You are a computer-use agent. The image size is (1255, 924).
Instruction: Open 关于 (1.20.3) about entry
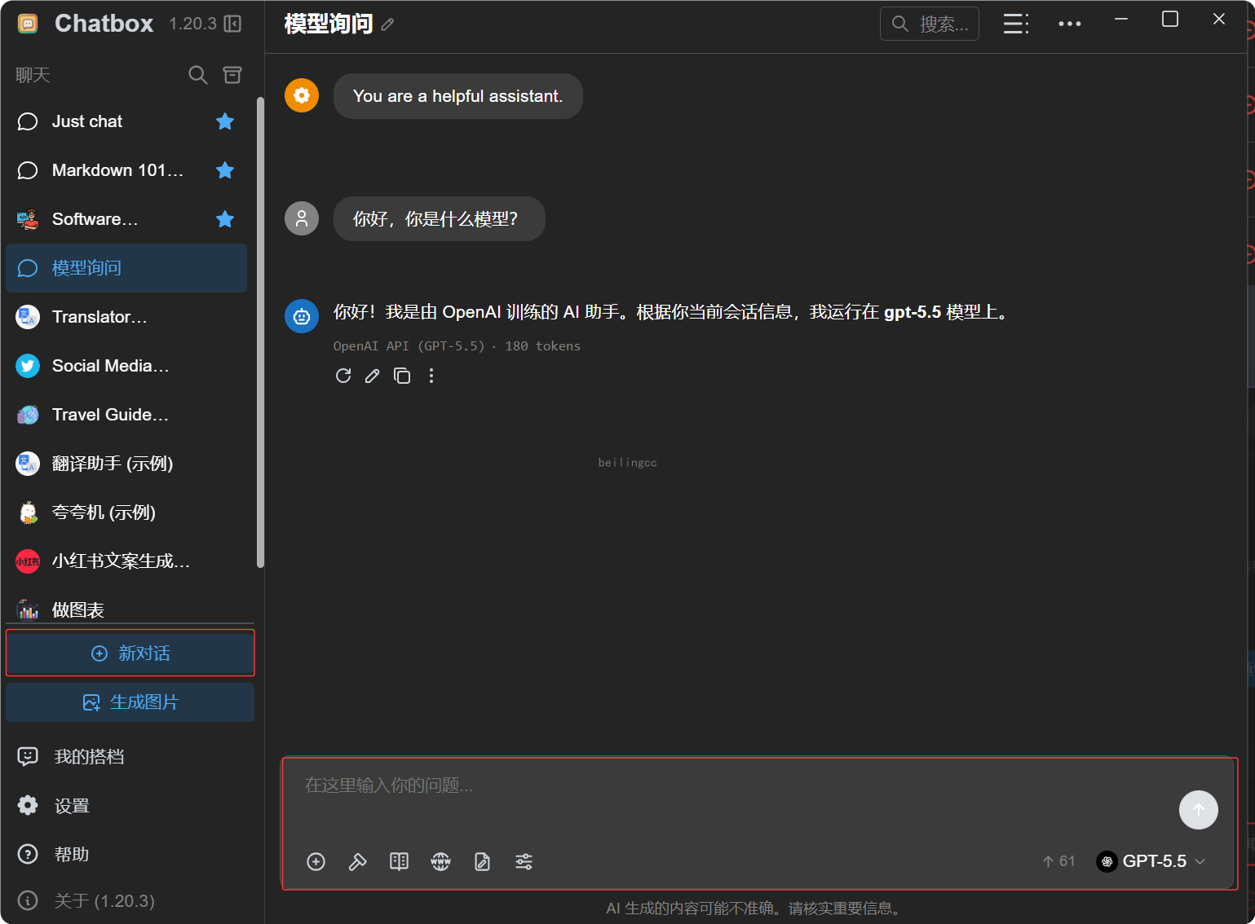pos(130,900)
